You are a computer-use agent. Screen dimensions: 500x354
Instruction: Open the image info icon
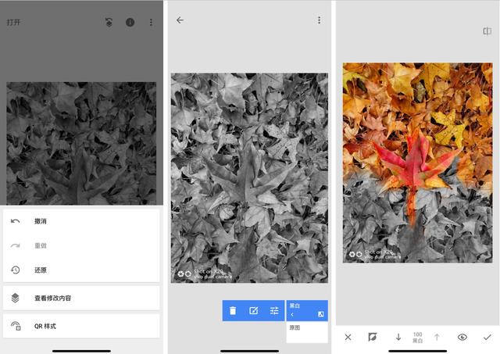(130, 22)
